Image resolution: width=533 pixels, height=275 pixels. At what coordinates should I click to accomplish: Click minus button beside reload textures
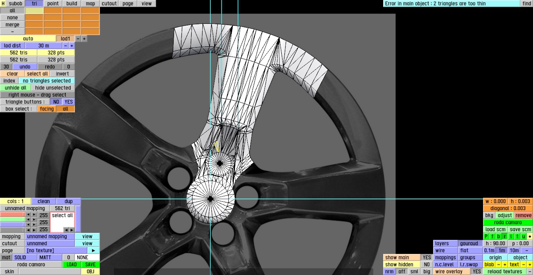coord(530,271)
